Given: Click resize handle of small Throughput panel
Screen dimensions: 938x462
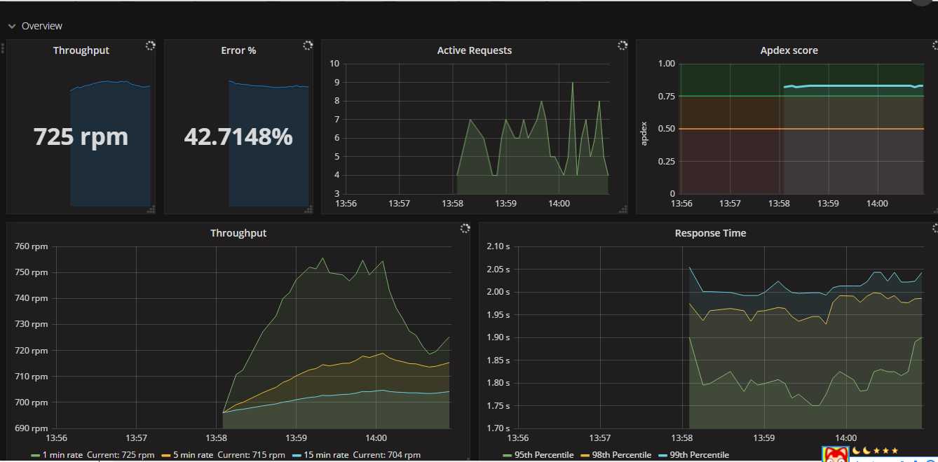Looking at the screenshot, I should click(x=151, y=209).
